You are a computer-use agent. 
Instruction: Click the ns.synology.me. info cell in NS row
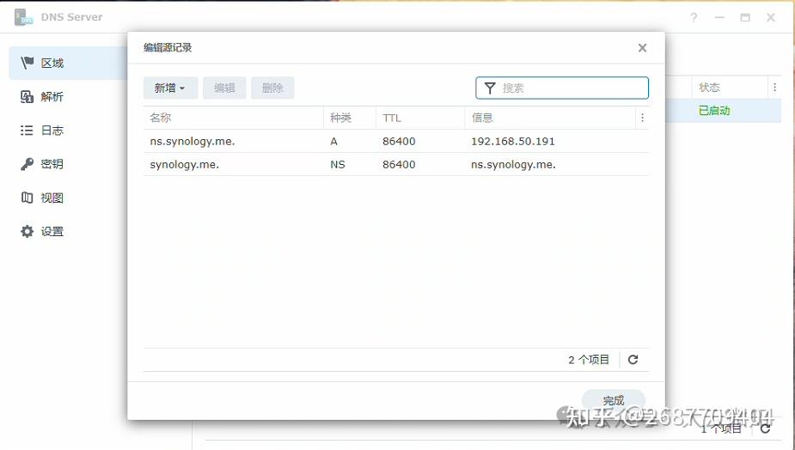point(513,165)
